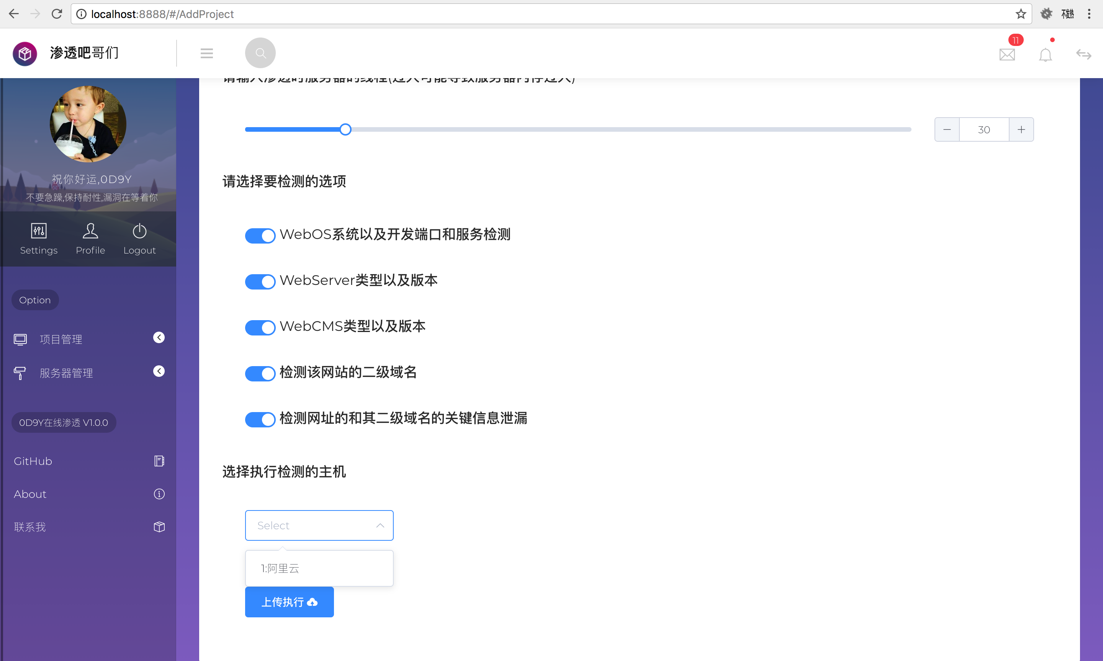Image resolution: width=1103 pixels, height=661 pixels.
Task: Open the Select host dropdown
Action: coord(319,525)
